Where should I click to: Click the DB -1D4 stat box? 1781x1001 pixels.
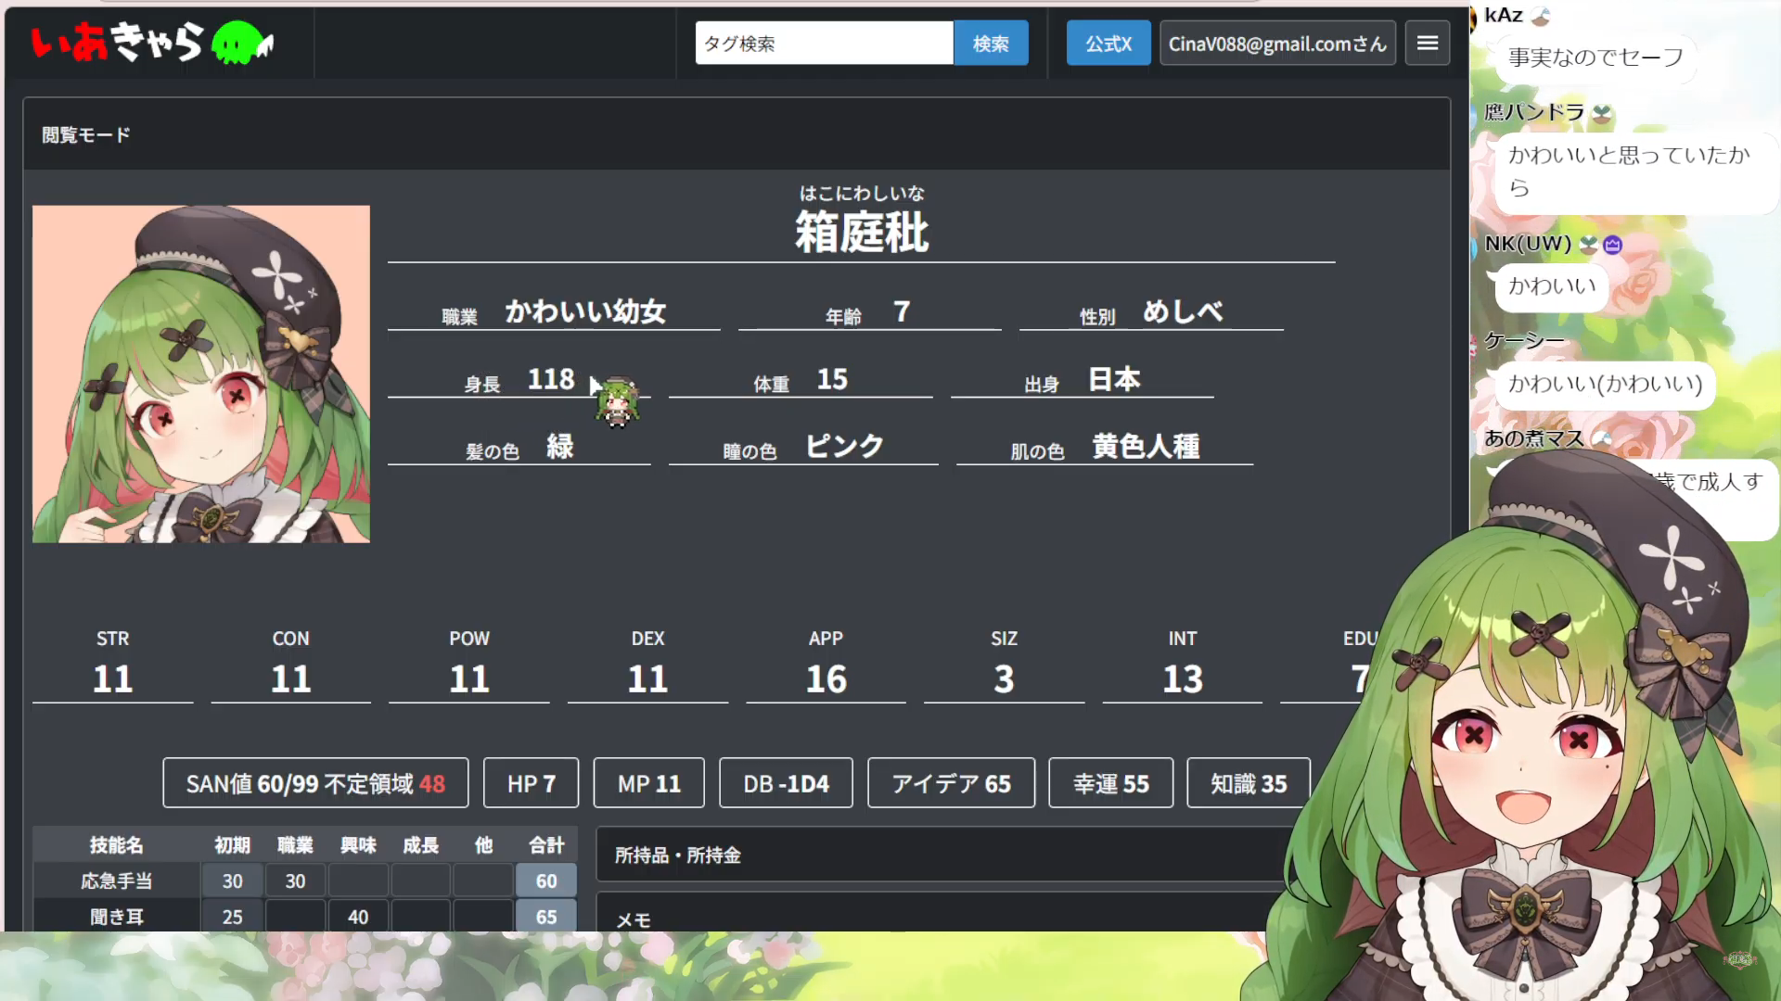point(786,783)
